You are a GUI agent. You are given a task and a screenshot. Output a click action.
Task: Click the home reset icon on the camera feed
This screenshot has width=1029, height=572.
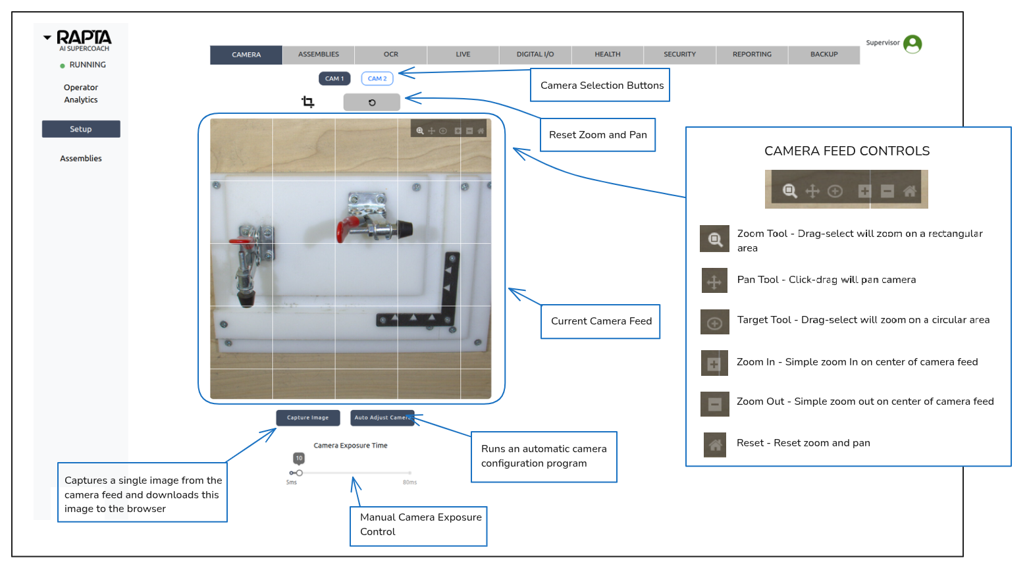(x=481, y=131)
